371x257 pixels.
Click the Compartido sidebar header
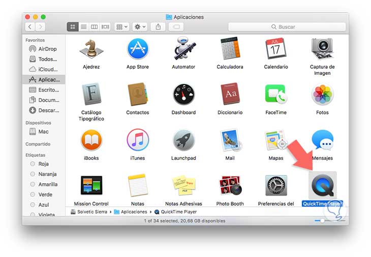tap(38, 144)
